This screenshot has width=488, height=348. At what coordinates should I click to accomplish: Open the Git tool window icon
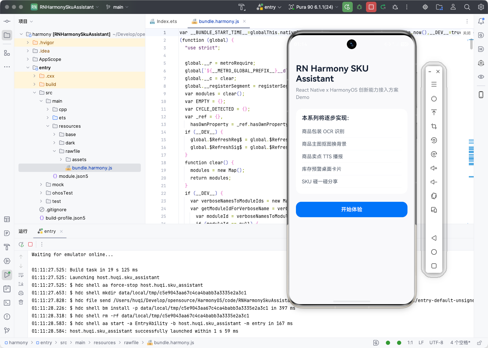7,331
